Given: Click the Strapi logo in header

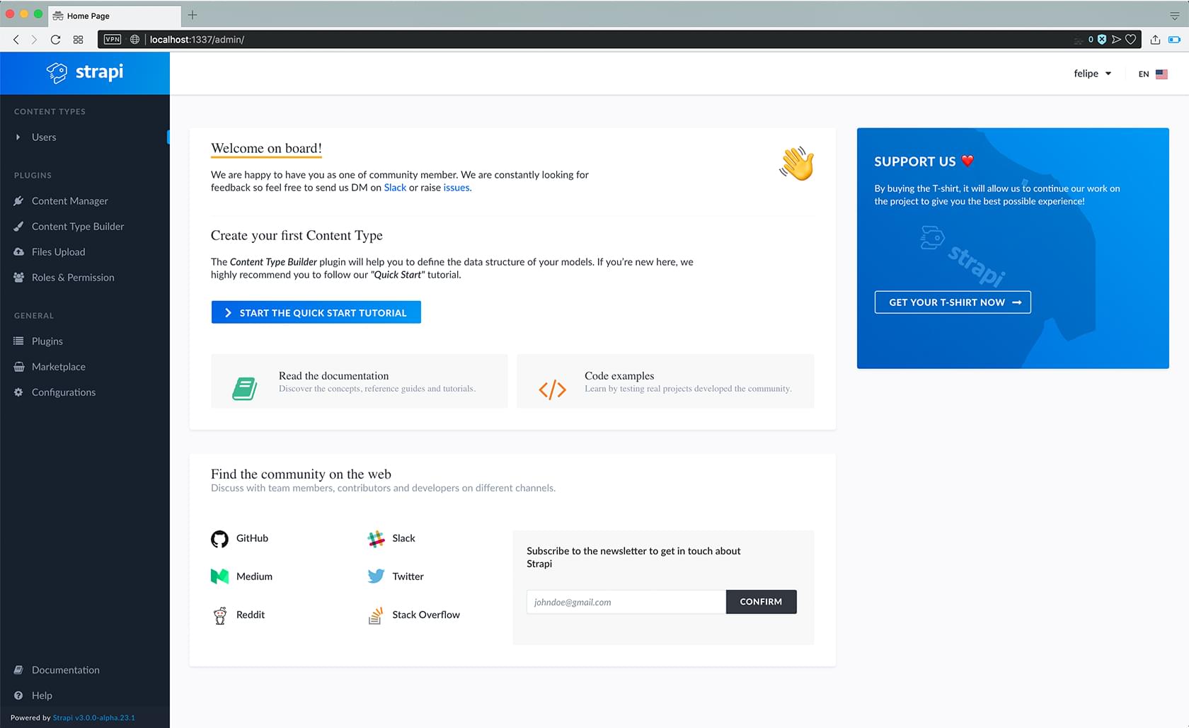Looking at the screenshot, I should pyautogui.click(x=85, y=72).
